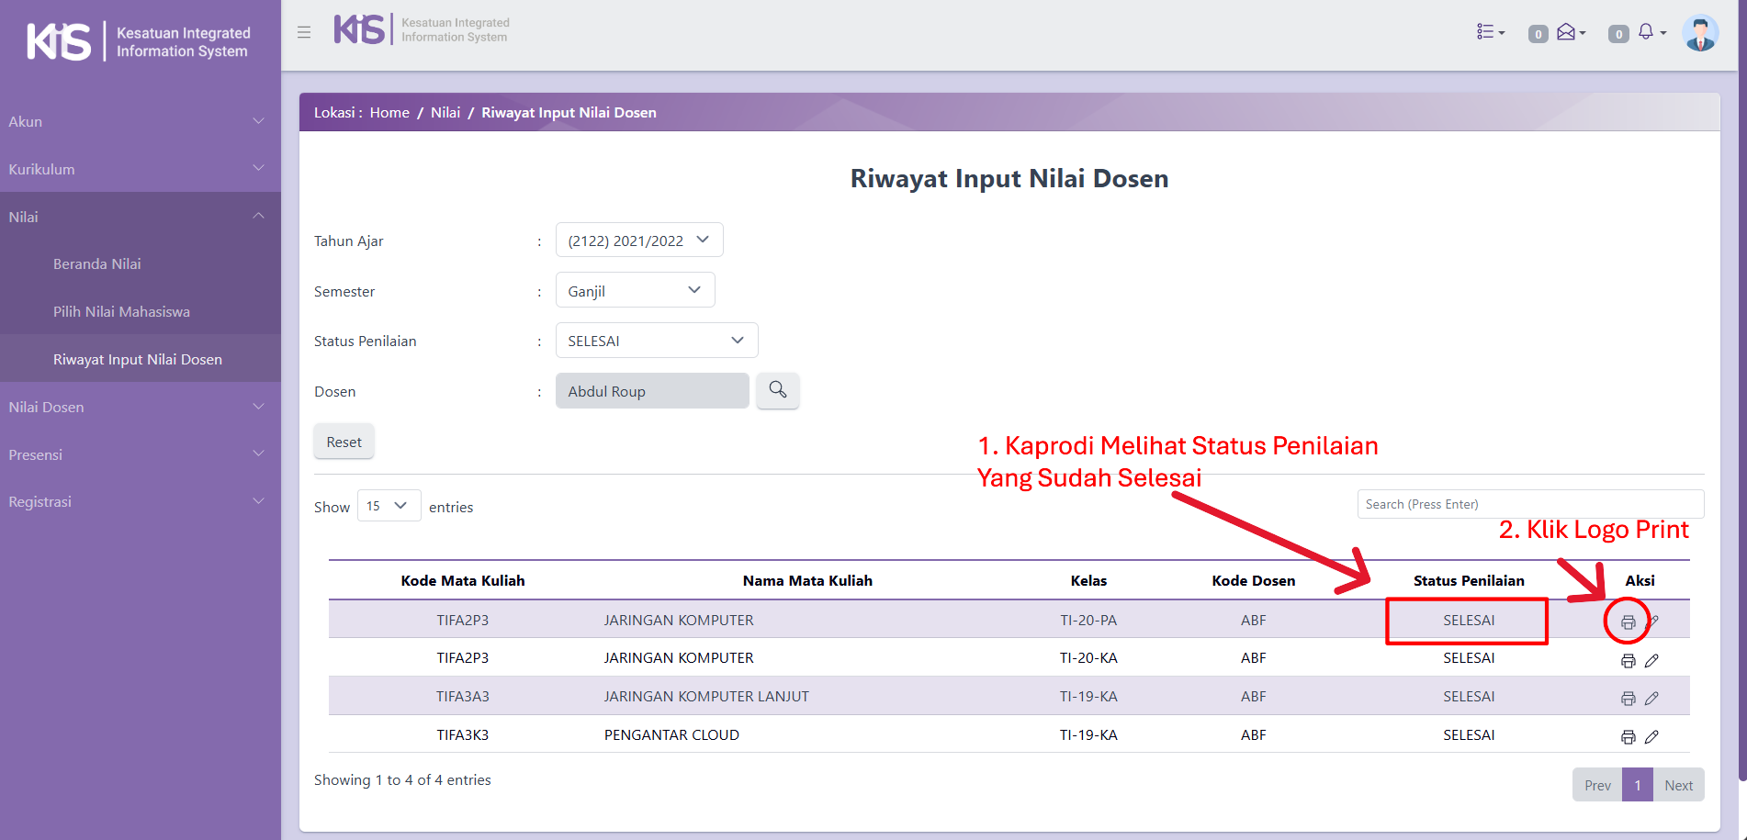Edit the Pengantar Cloud row
Screen dimensions: 1747x840
[x=1651, y=737]
